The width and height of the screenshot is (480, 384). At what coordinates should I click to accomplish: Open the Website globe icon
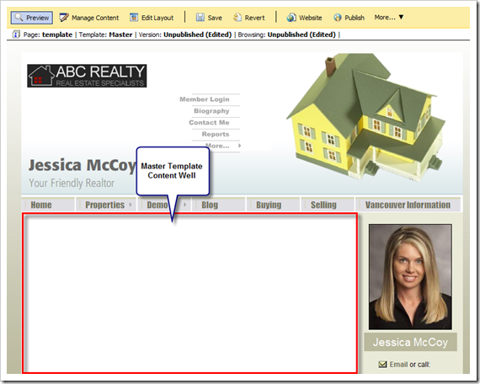pyautogui.click(x=291, y=18)
